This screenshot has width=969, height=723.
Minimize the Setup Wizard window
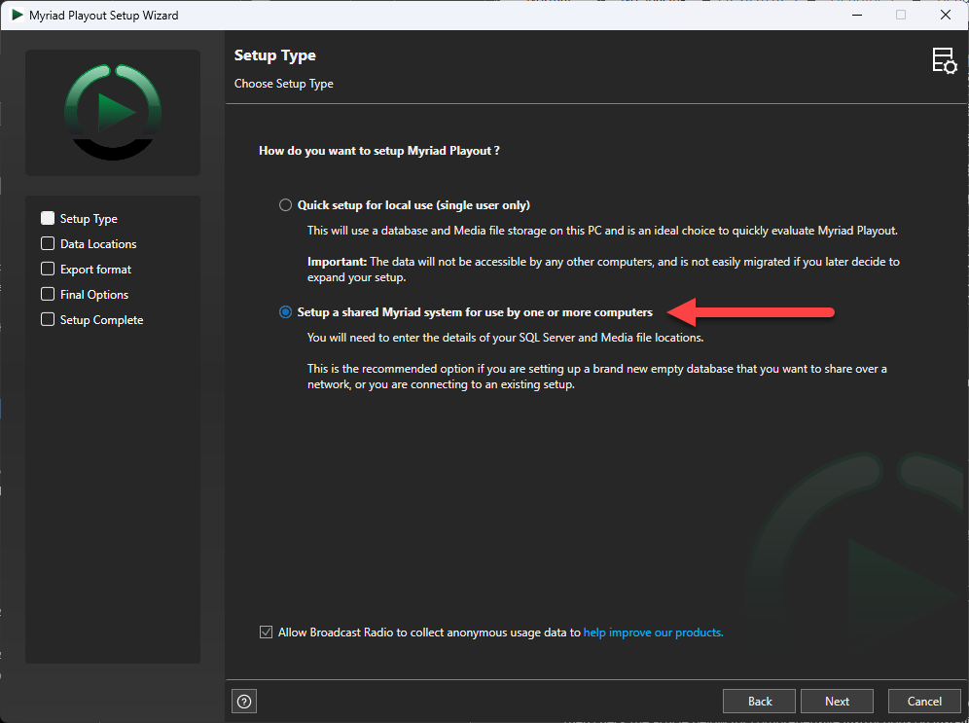[x=857, y=15]
